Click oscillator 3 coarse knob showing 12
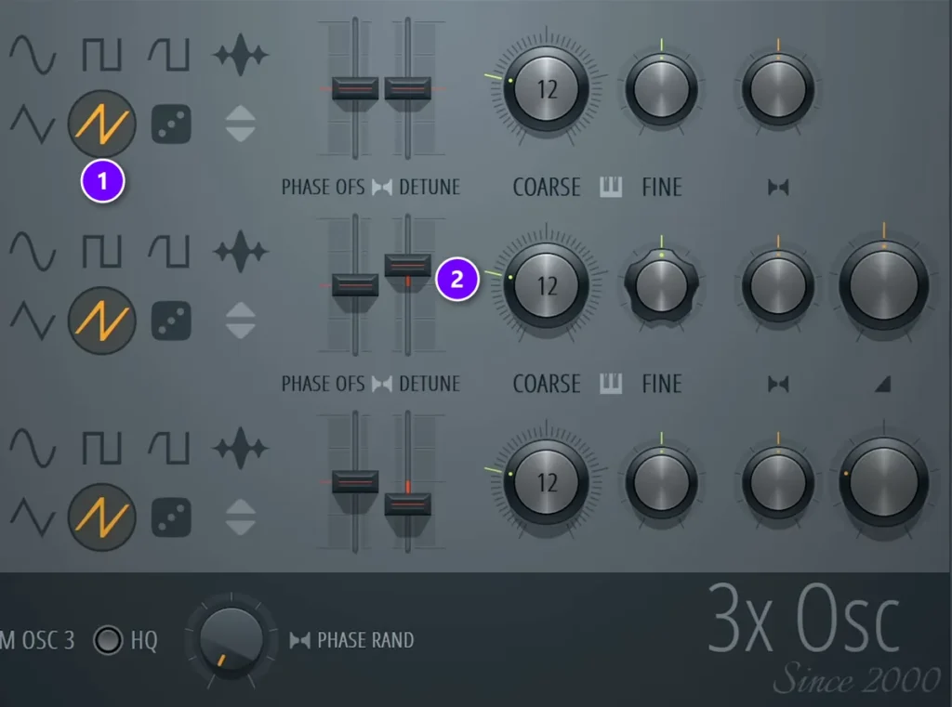The width and height of the screenshot is (952, 707). [546, 482]
